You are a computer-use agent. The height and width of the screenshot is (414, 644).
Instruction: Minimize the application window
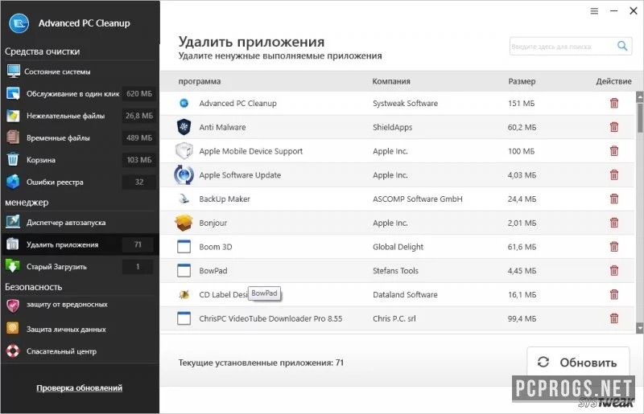[614, 11]
